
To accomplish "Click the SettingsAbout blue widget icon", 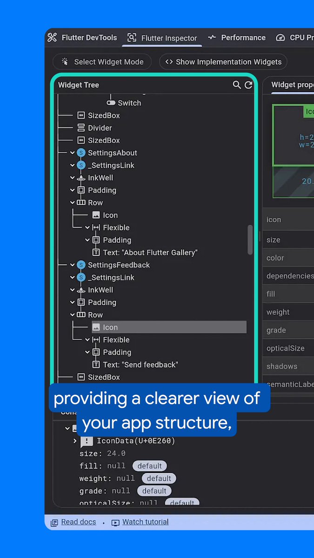I will (81, 153).
